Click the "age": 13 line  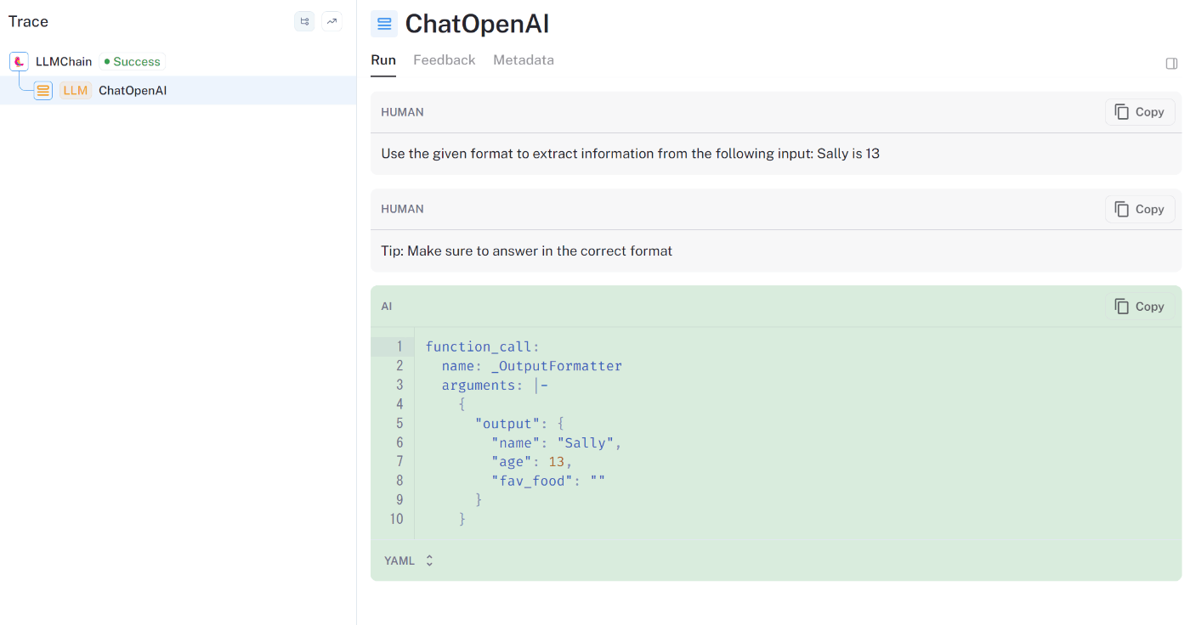pyautogui.click(x=532, y=462)
